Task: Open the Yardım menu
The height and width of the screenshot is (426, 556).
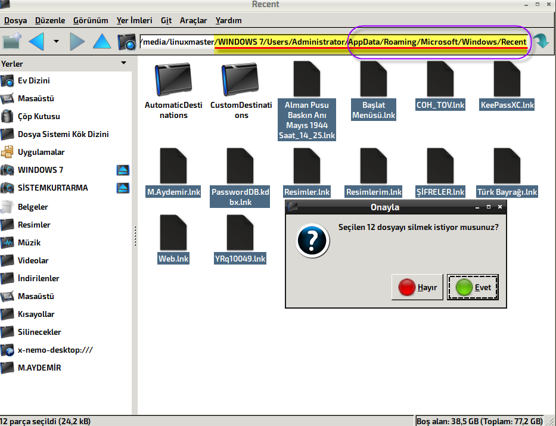Action: (x=228, y=21)
